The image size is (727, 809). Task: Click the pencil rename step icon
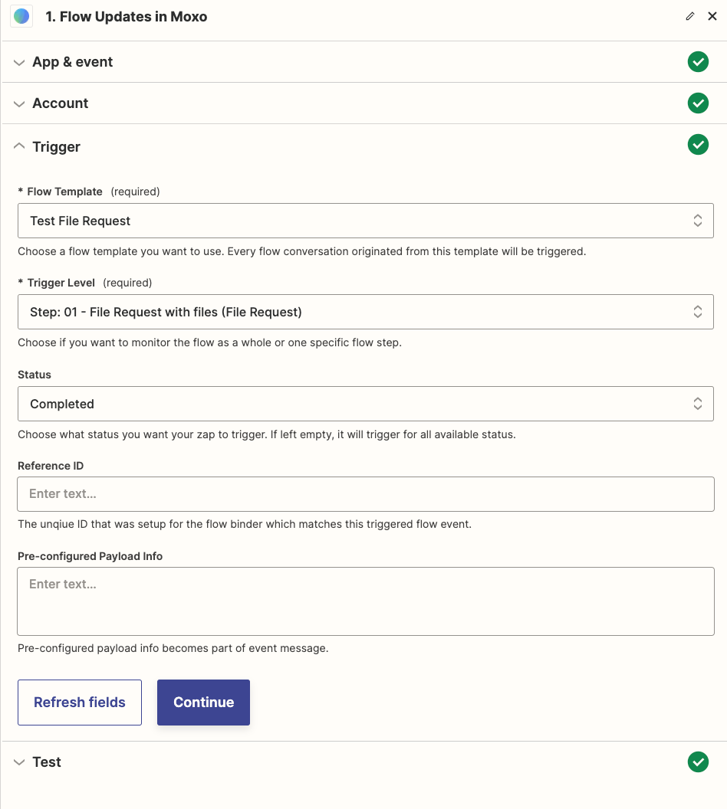point(690,17)
